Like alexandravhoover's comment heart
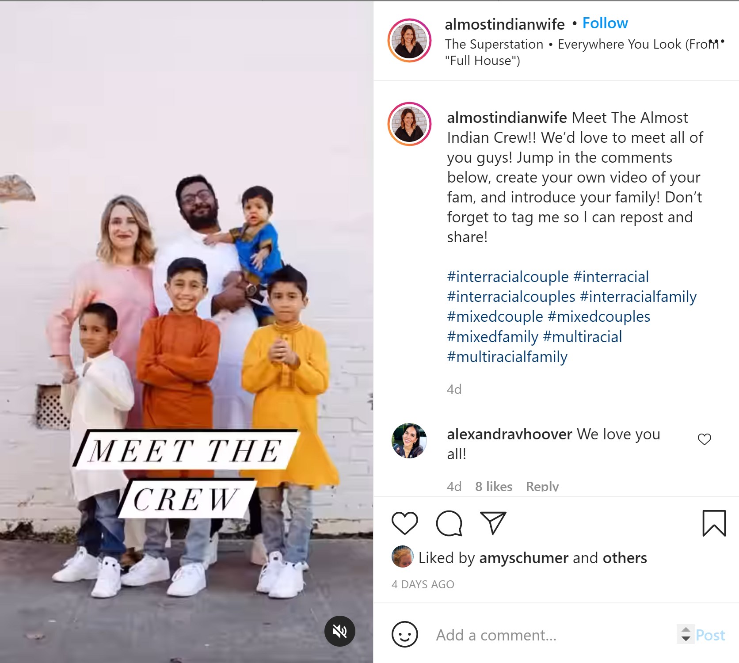This screenshot has height=663, width=739. [705, 439]
